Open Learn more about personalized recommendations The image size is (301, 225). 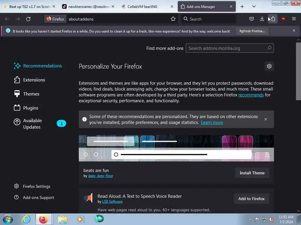(x=212, y=122)
